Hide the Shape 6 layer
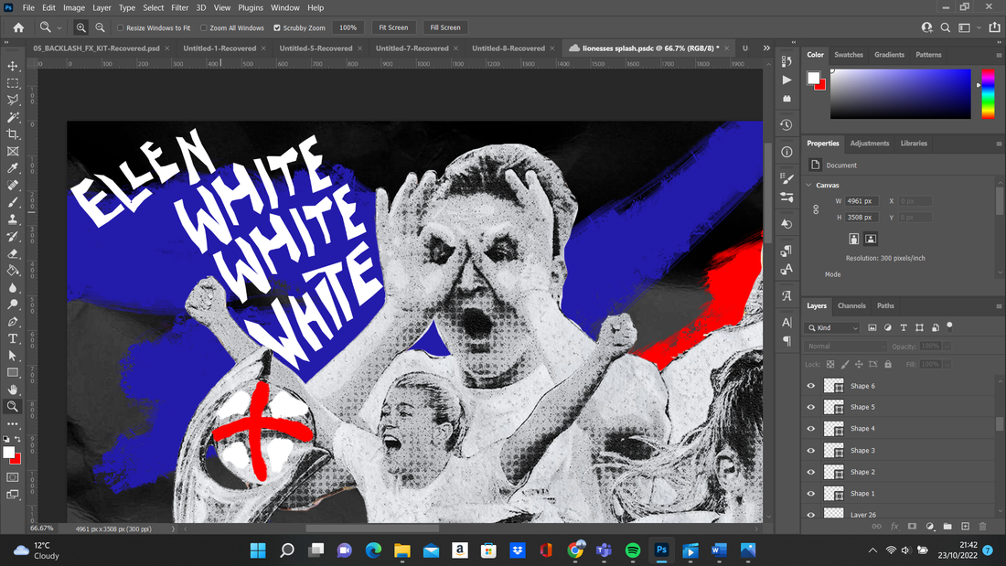The height and width of the screenshot is (566, 1006). coord(811,386)
